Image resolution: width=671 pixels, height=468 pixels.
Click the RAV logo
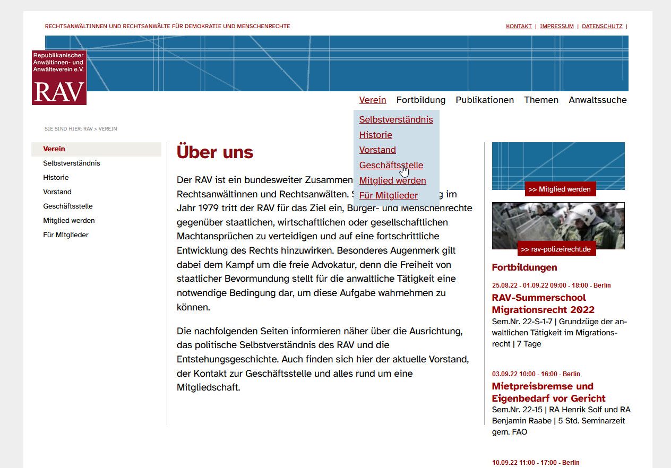58,77
